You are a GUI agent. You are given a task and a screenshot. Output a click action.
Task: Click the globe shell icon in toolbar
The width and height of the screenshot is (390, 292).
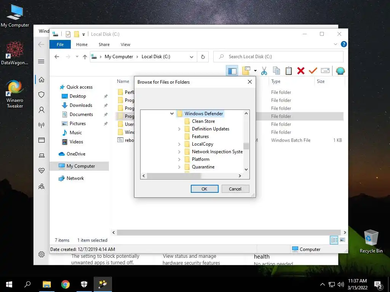[340, 71]
